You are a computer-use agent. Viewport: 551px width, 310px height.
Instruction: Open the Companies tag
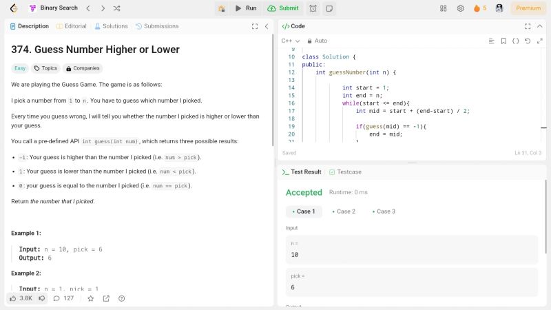(x=83, y=68)
